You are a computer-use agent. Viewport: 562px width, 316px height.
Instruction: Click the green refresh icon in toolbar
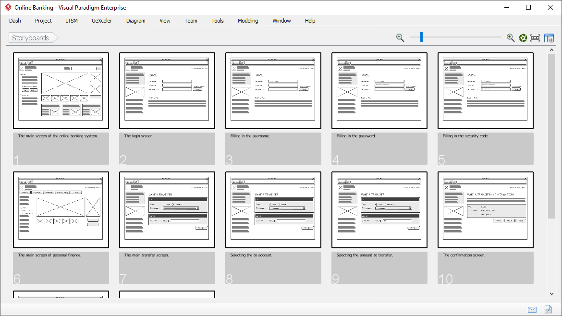tap(523, 37)
